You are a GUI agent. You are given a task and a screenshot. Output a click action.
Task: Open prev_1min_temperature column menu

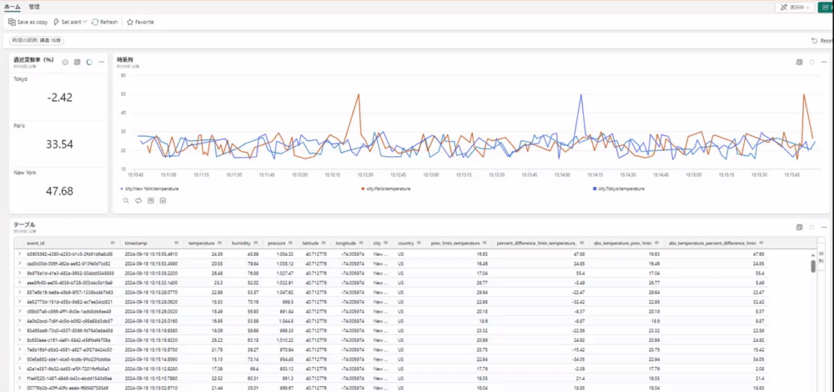click(x=485, y=243)
